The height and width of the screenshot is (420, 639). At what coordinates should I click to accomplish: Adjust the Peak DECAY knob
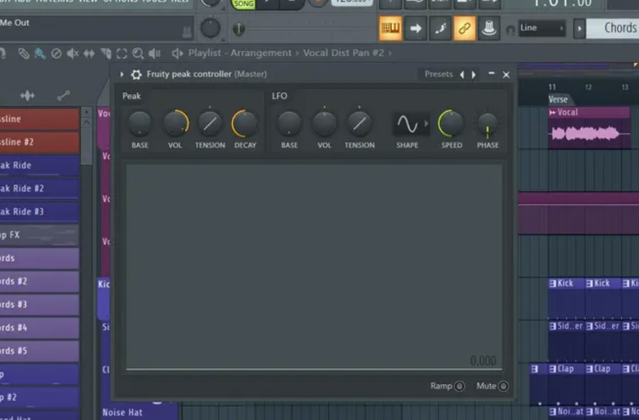point(245,123)
